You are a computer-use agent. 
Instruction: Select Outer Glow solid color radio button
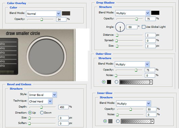[104, 82]
